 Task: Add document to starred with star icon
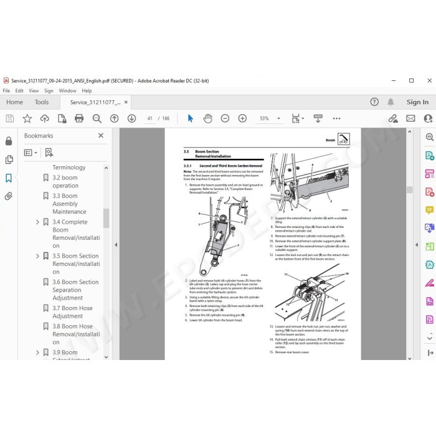click(27, 118)
